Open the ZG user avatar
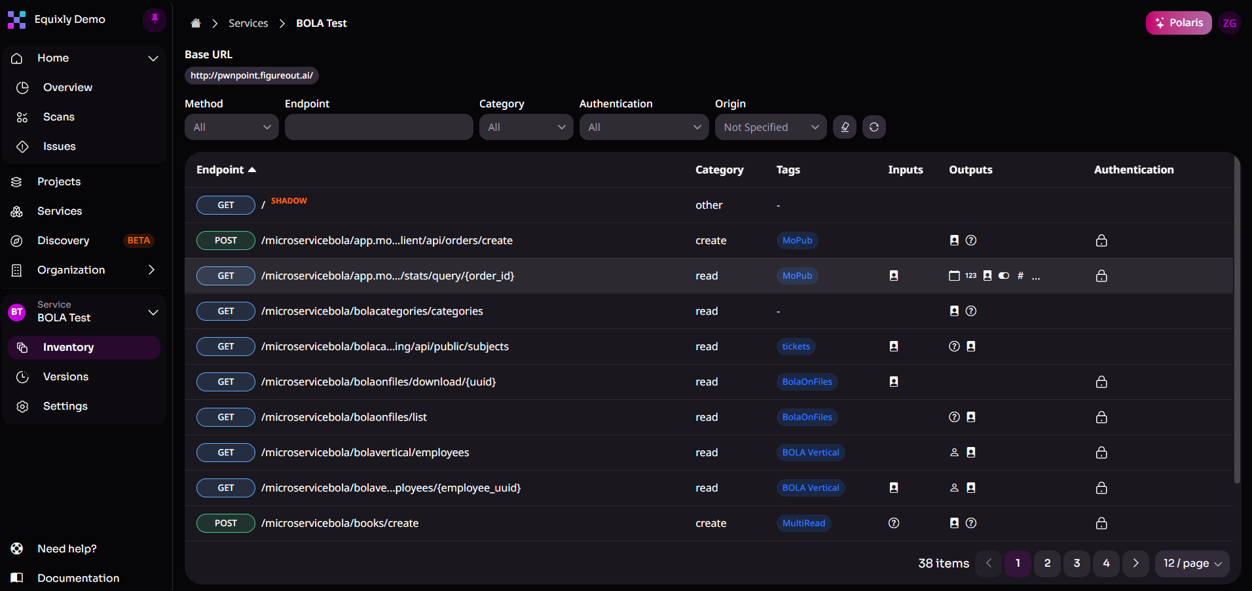 [1230, 23]
